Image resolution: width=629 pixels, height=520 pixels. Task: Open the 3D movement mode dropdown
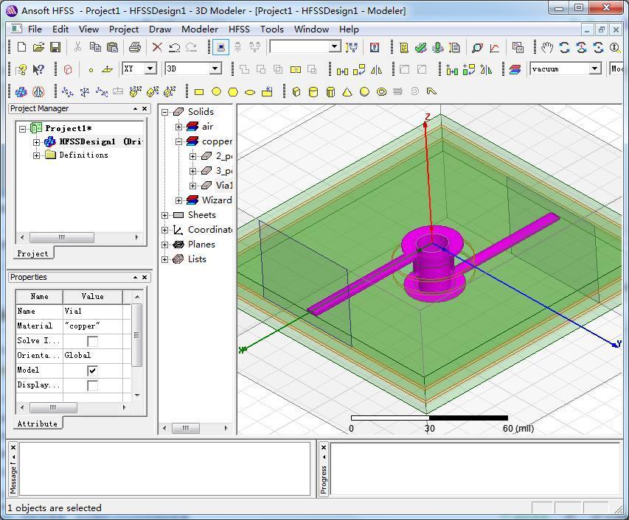click(x=215, y=68)
